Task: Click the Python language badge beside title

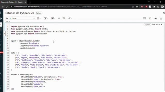Action: (x=39, y=13)
